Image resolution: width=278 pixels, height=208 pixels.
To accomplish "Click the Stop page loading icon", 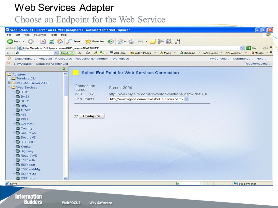I will coord(43,41).
